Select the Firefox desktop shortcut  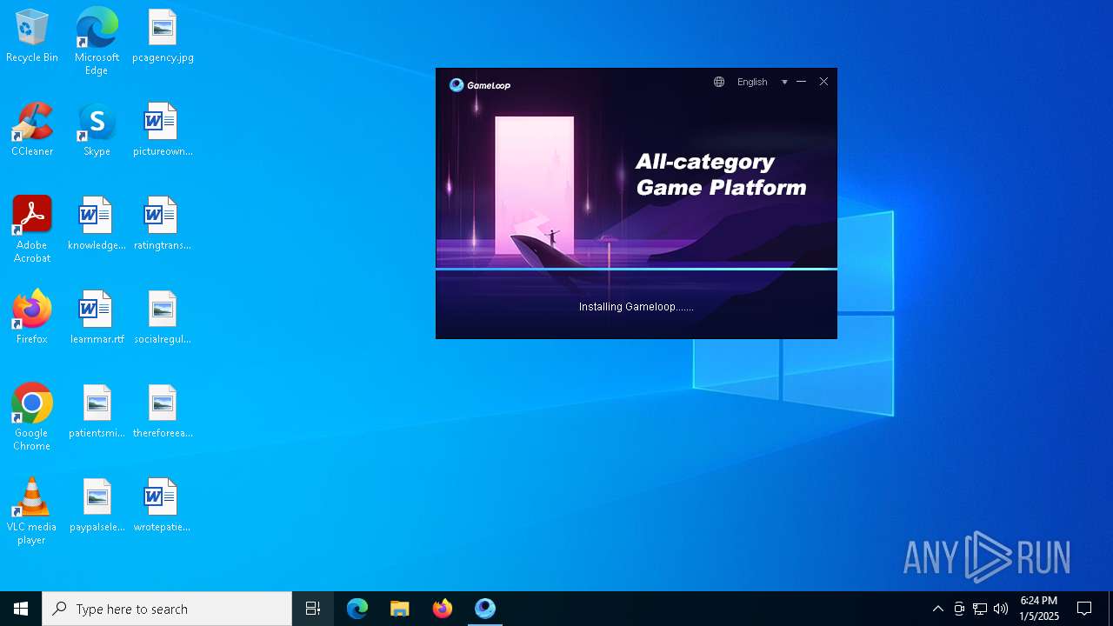(x=32, y=318)
